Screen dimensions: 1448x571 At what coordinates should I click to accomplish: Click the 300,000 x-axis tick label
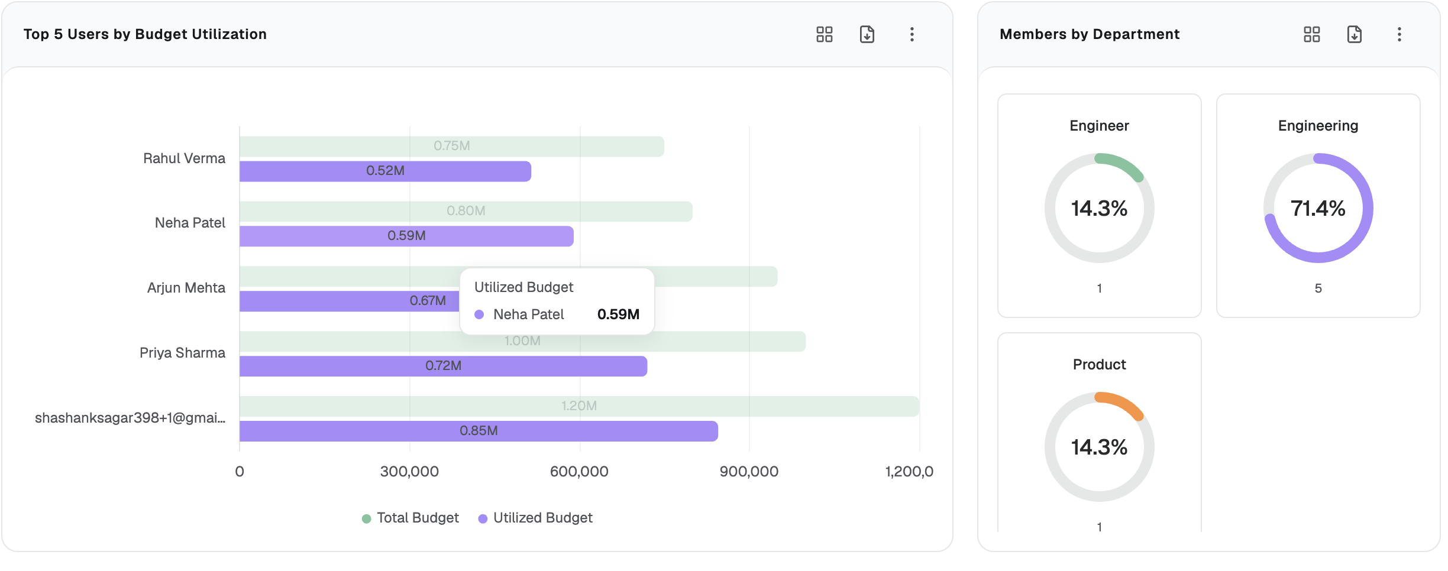tap(409, 472)
